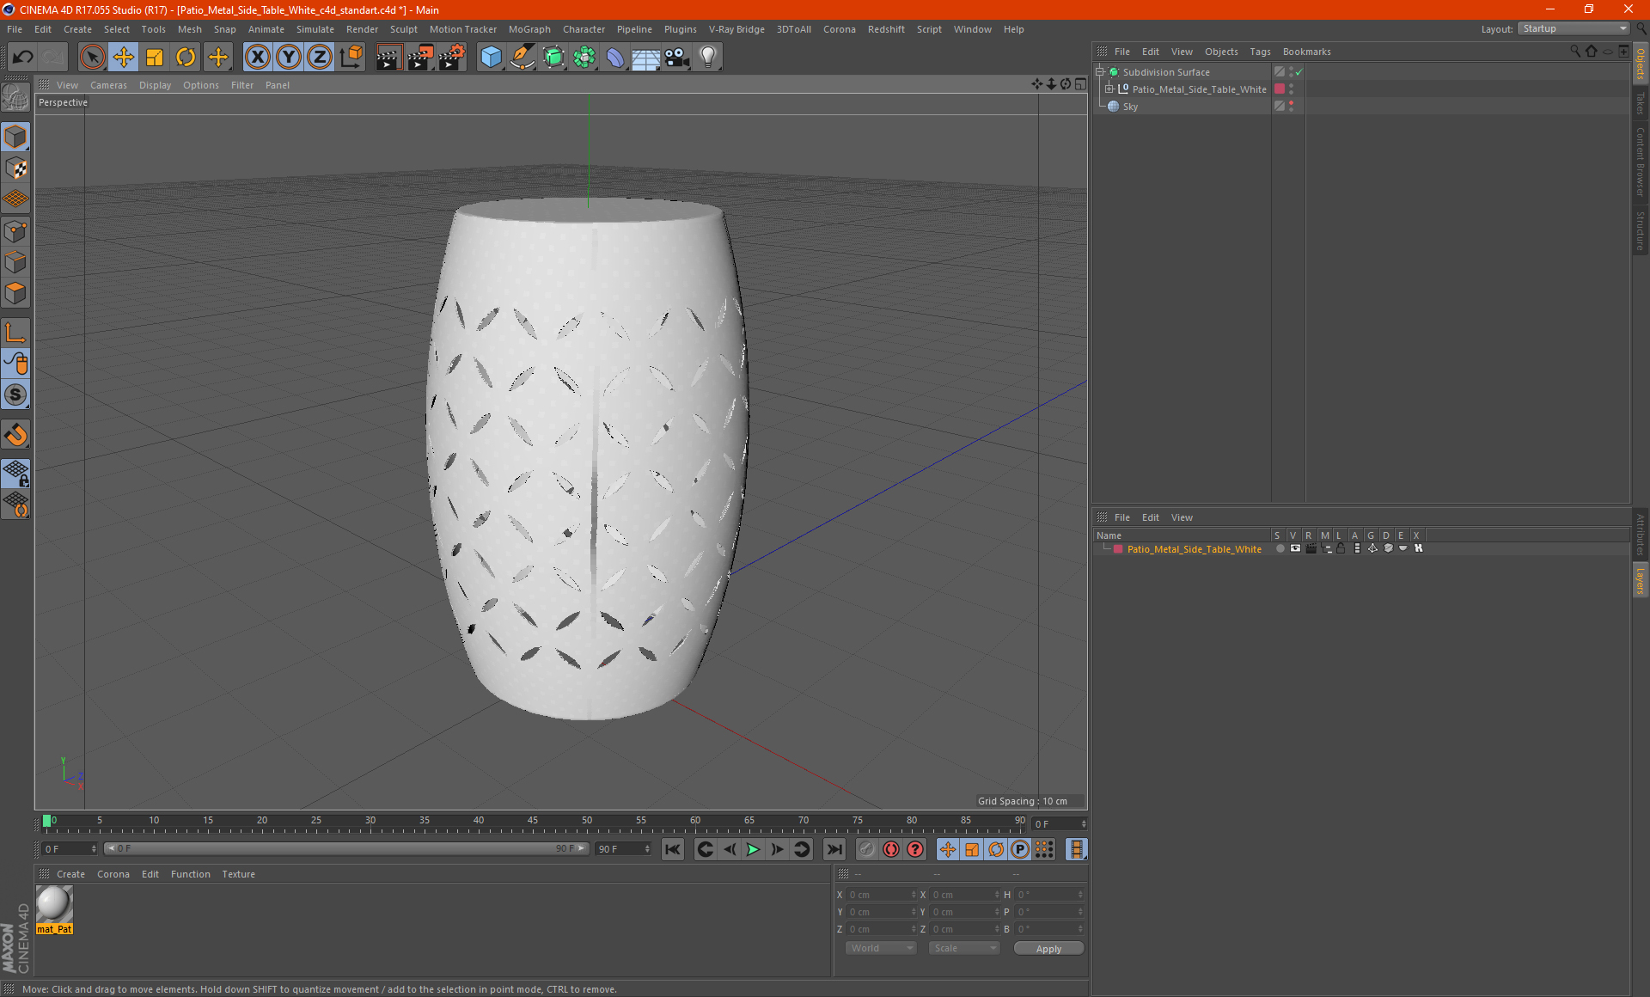Toggle Sky object visibility dots
The height and width of the screenshot is (997, 1650).
1291,106
